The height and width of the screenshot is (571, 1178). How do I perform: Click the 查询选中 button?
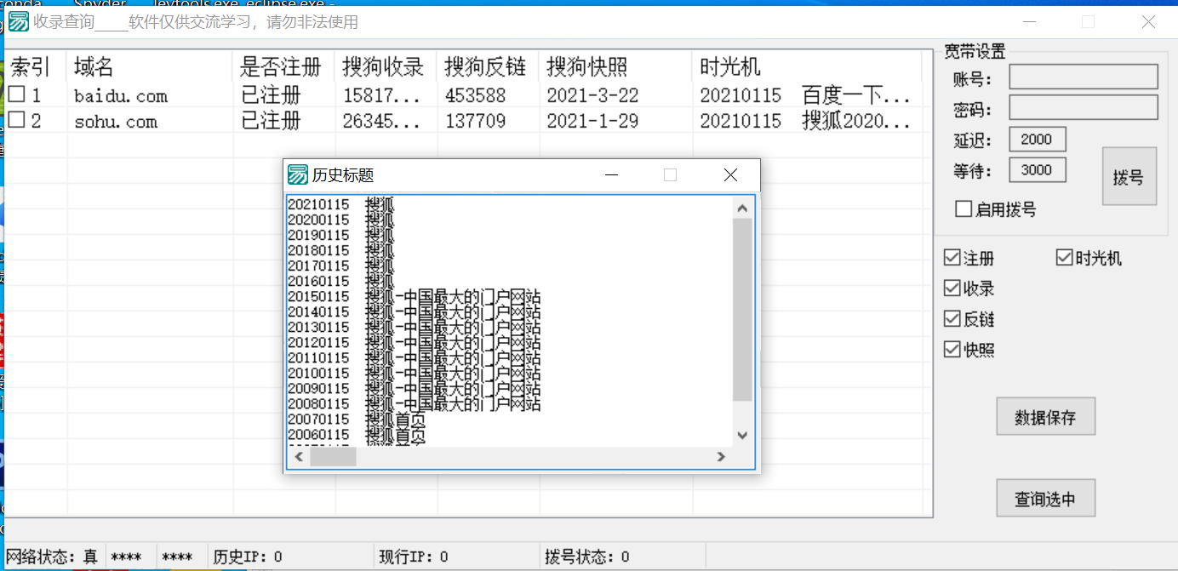(x=1045, y=498)
